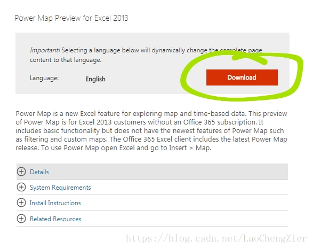Screen dimensions: 313x249
Task: Click the Power Map description paragraph
Action: (x=151, y=130)
